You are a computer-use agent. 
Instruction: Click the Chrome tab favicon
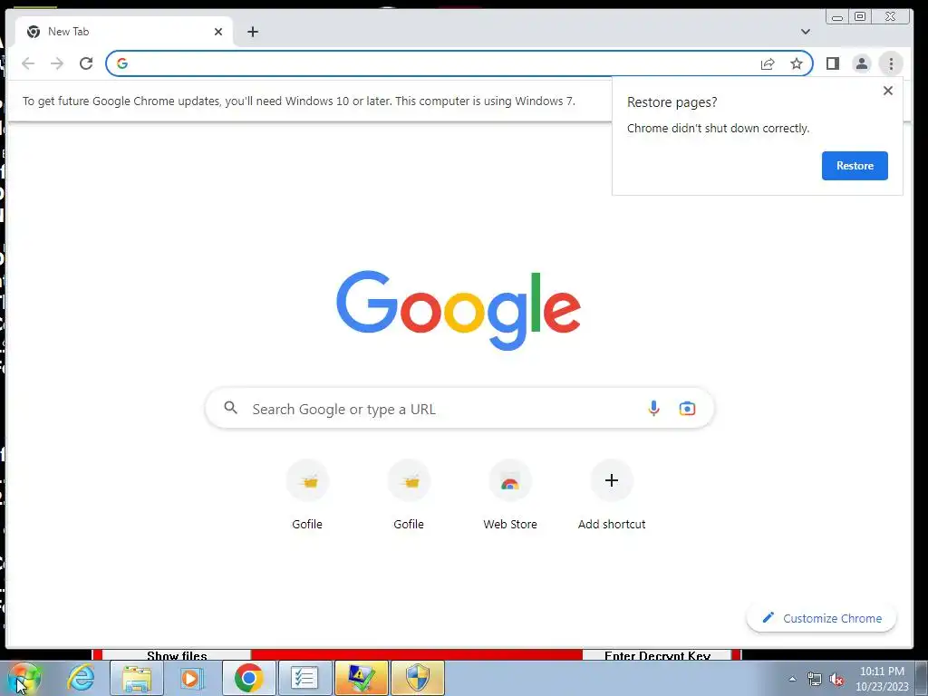click(x=34, y=32)
